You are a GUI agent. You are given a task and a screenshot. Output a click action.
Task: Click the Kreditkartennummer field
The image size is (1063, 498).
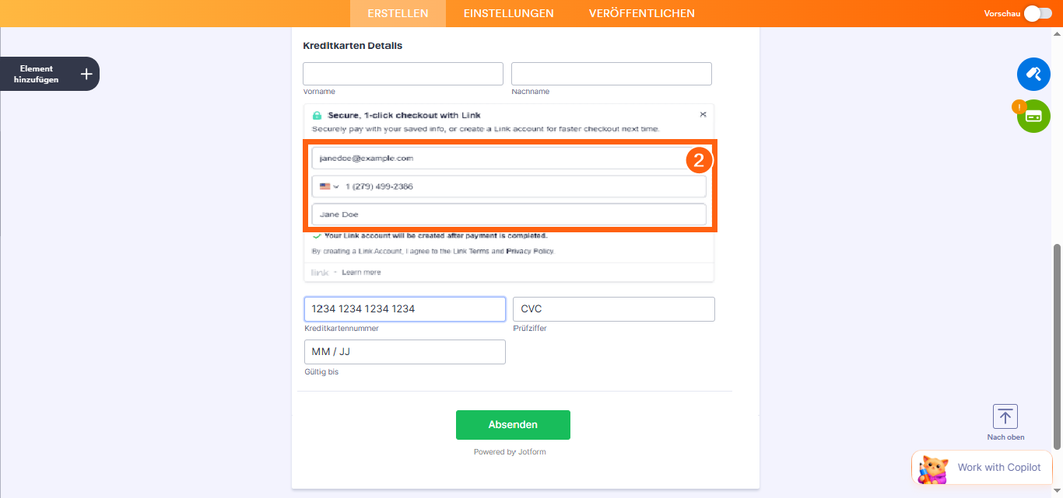pos(405,309)
